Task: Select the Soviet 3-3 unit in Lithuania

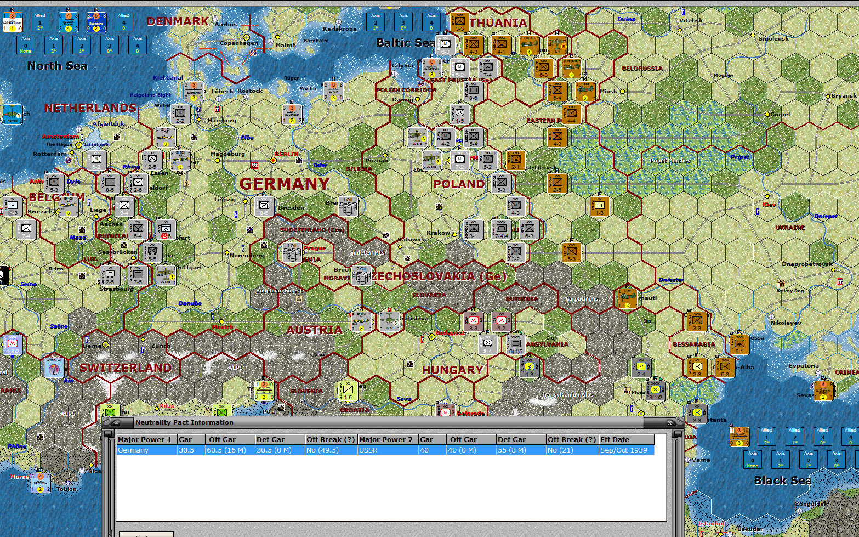Action: (459, 22)
